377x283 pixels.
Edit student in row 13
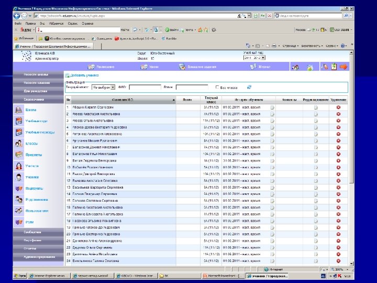(x=316, y=188)
